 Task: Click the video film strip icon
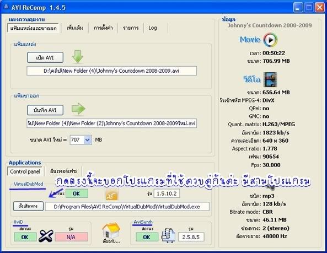point(270,79)
